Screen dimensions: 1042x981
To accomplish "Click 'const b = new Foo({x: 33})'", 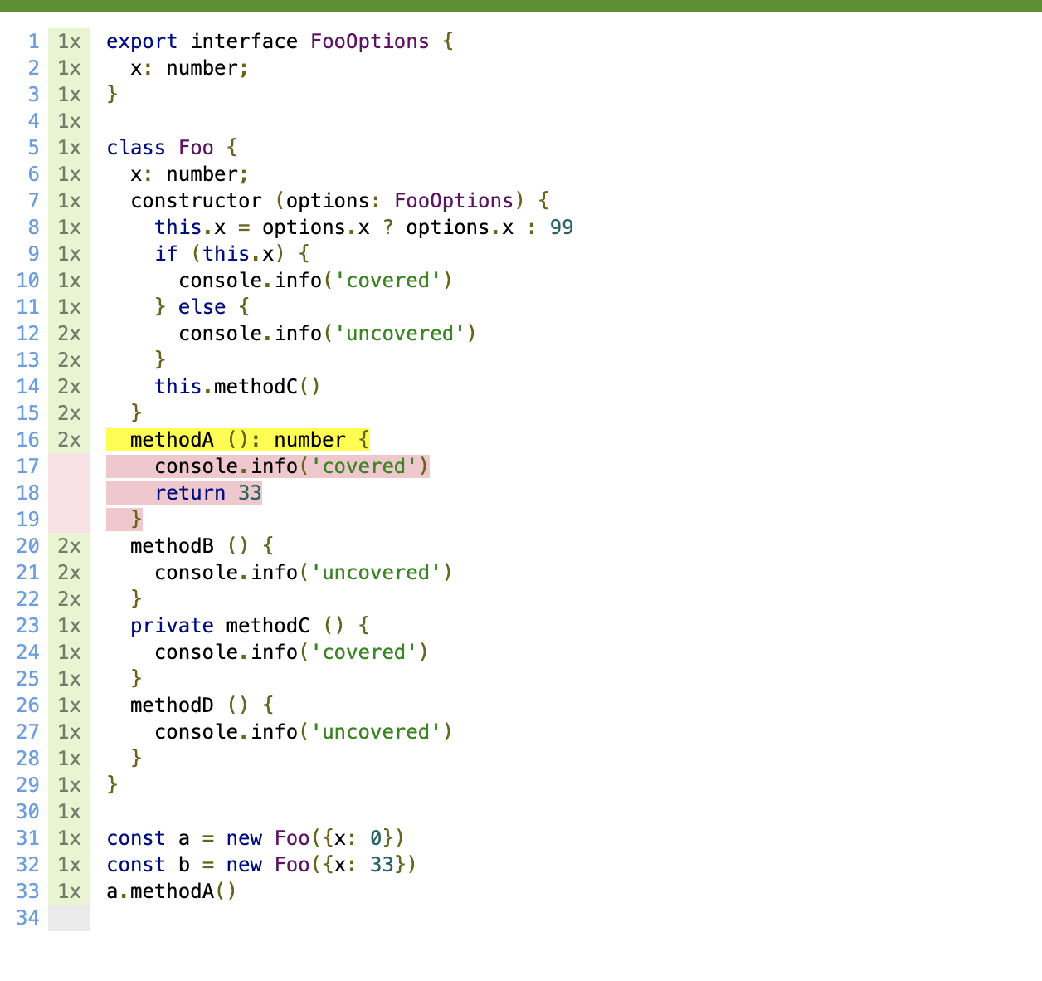I will point(261,865).
